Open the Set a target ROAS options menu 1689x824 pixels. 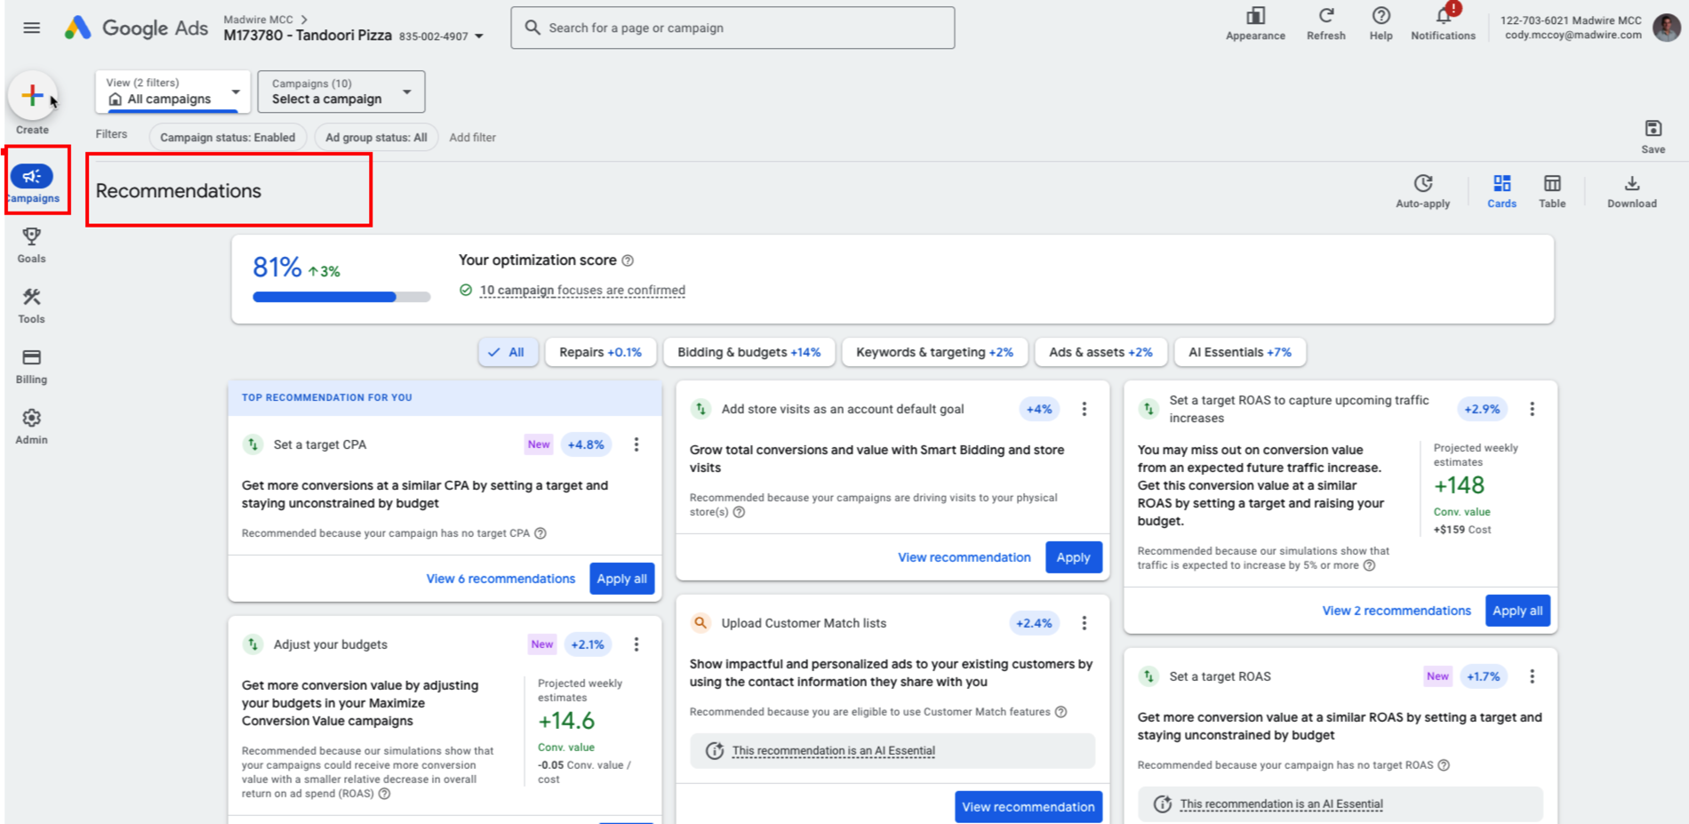[1532, 676]
